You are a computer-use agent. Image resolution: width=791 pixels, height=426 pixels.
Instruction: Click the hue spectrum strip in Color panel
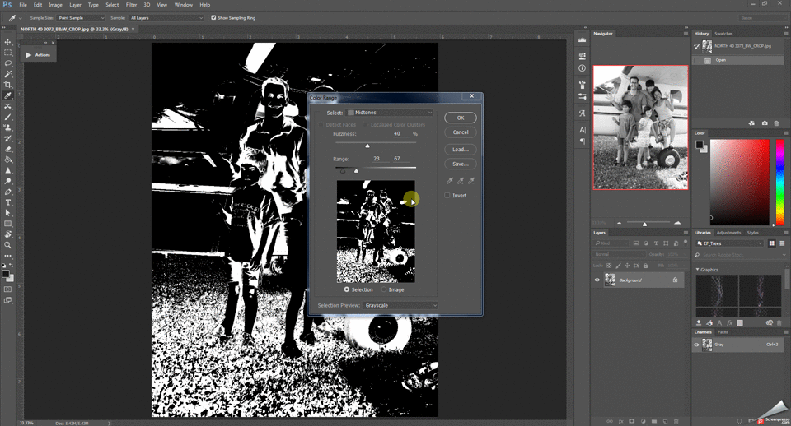click(780, 182)
